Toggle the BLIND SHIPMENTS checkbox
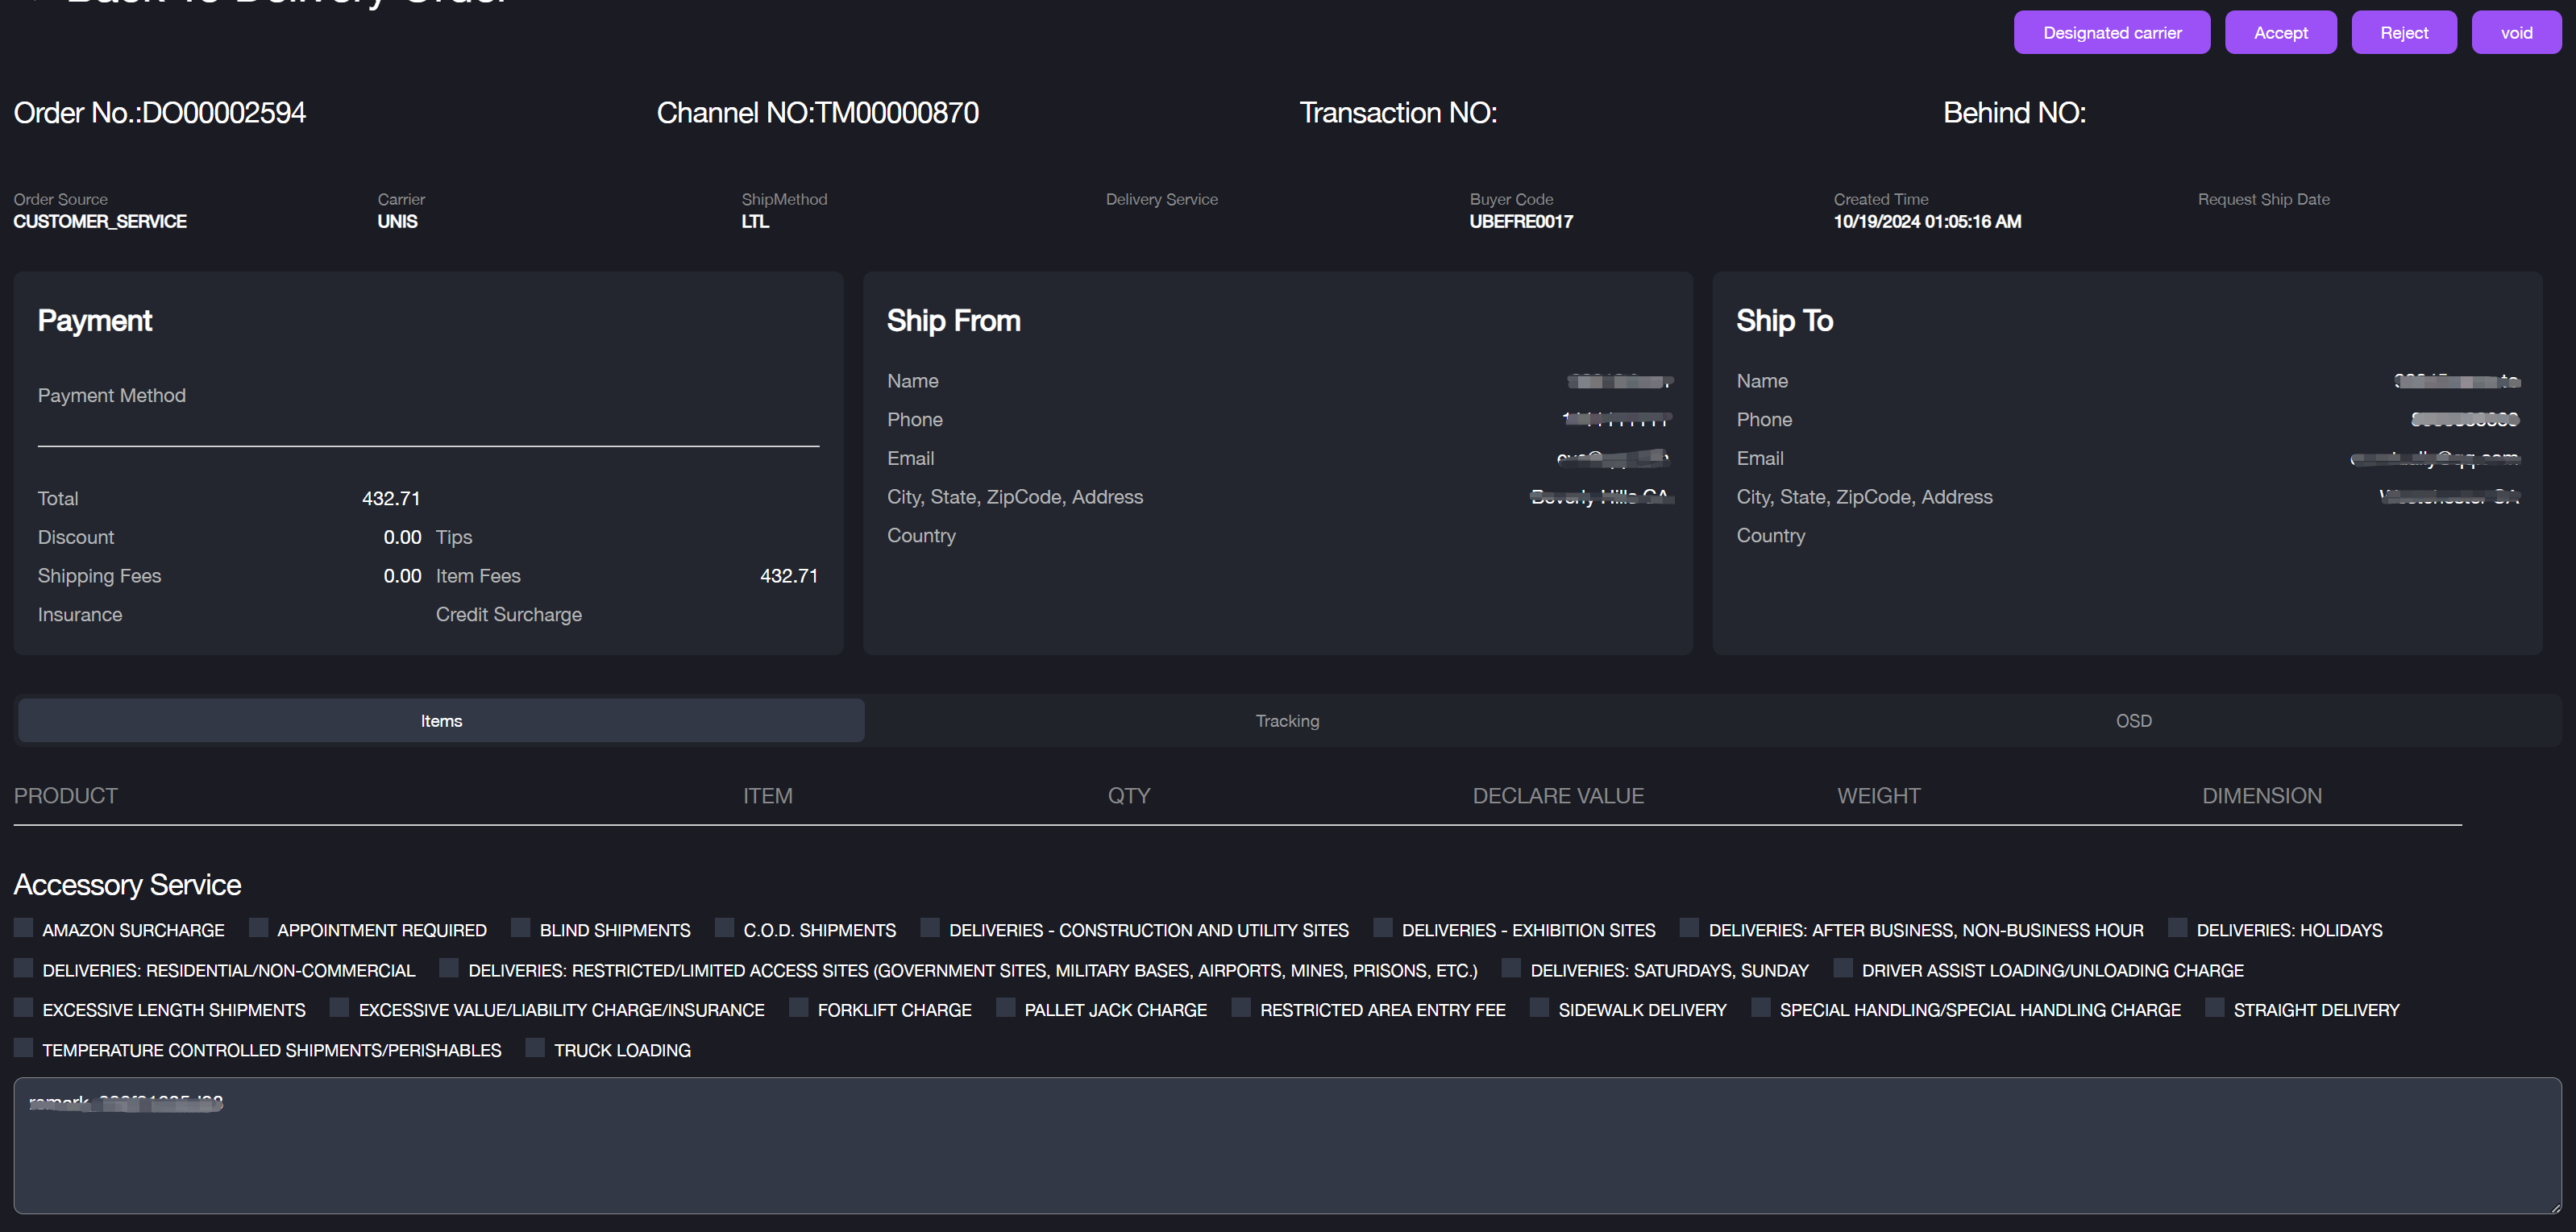 pyautogui.click(x=521, y=928)
